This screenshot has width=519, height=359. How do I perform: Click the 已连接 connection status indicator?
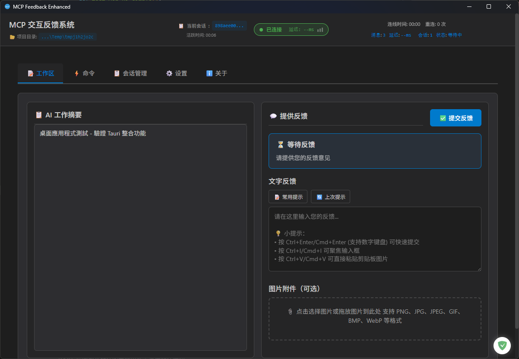[x=291, y=29]
